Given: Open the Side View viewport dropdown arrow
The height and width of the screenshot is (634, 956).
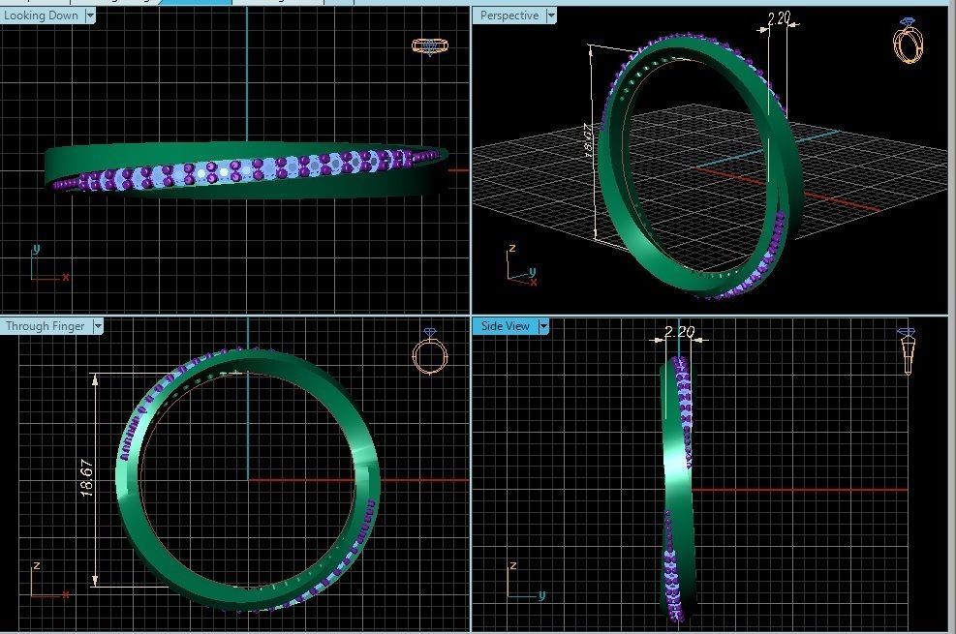Looking at the screenshot, I should point(543,326).
